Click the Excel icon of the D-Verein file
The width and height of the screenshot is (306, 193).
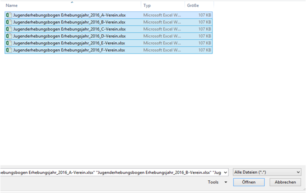(9, 36)
